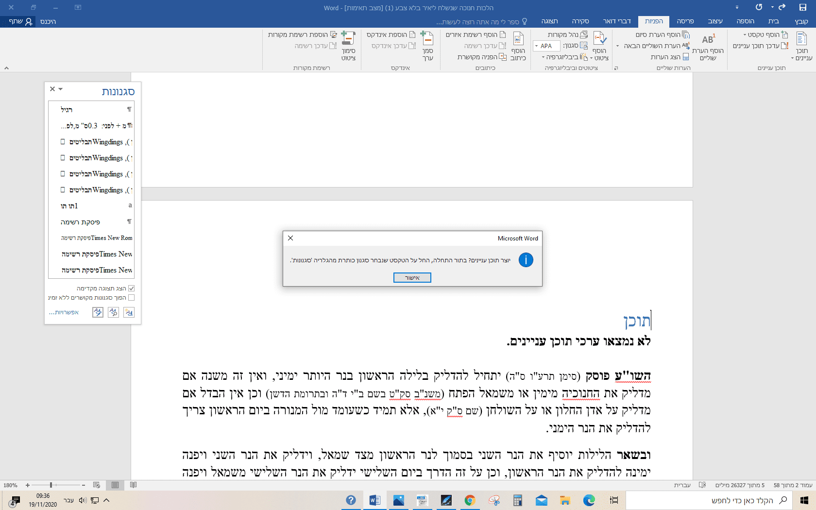Close the Styles (סגנונות) pane

tap(52, 89)
